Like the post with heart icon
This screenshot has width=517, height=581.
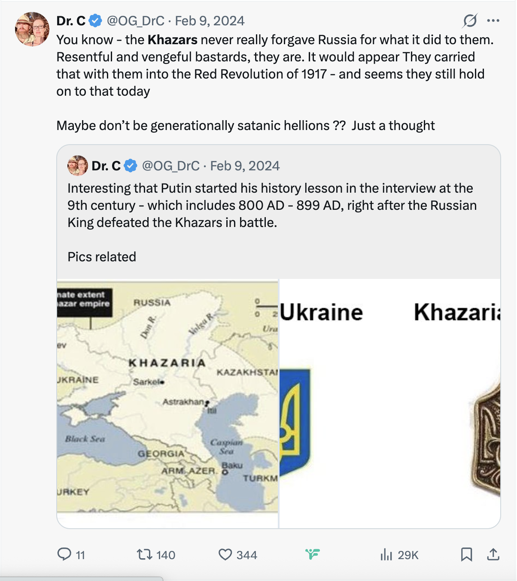point(225,554)
